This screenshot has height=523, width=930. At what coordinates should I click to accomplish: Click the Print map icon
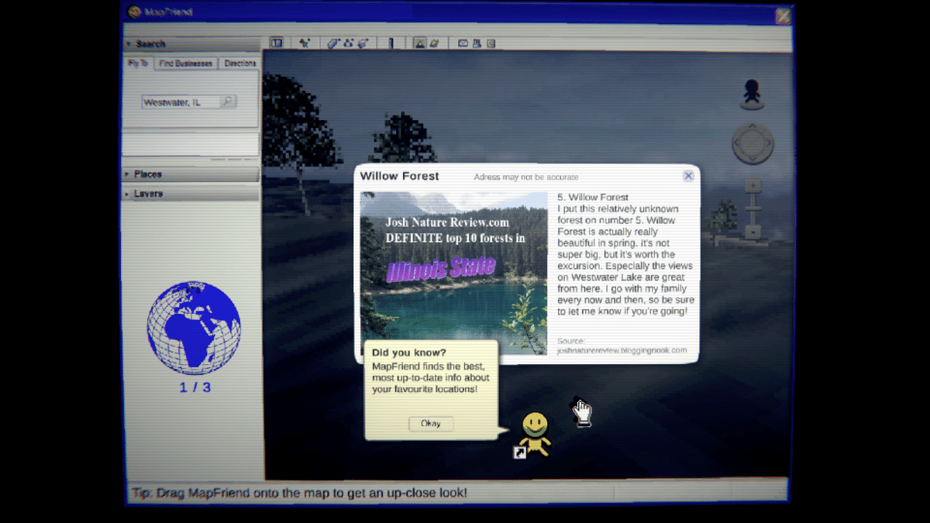coord(477,43)
